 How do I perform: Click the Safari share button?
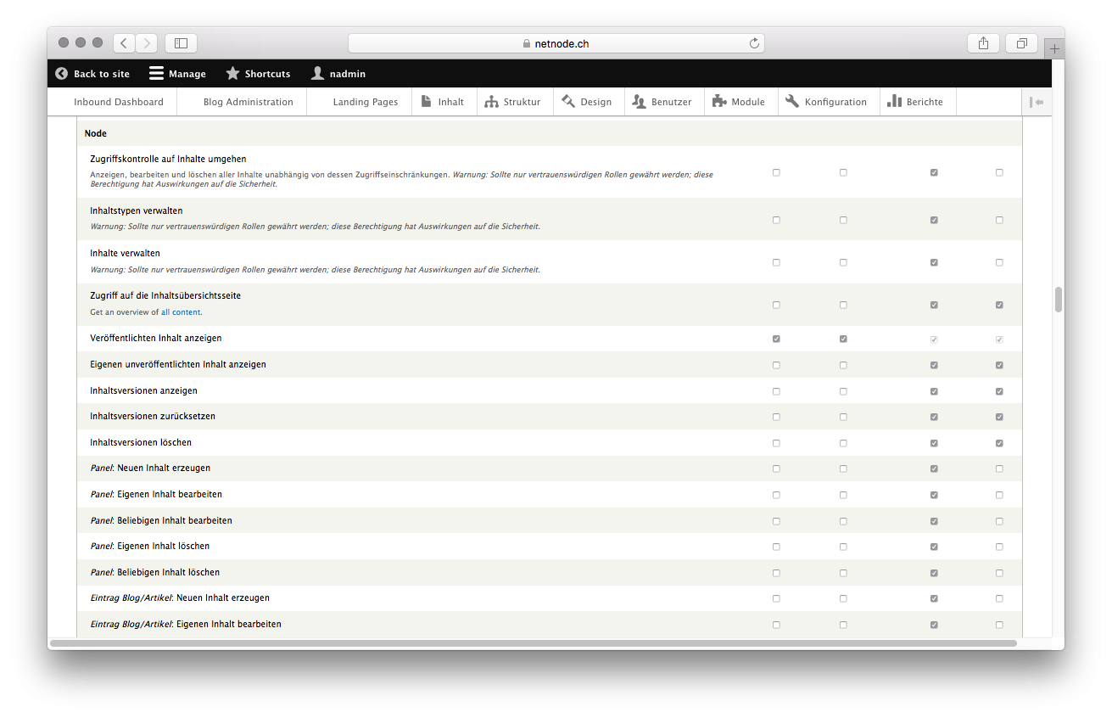pos(983,43)
